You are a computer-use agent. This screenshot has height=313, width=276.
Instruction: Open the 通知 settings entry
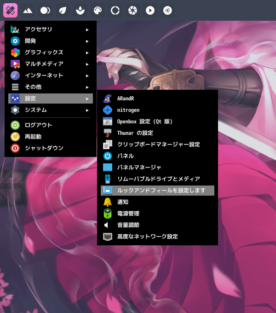[157, 202]
